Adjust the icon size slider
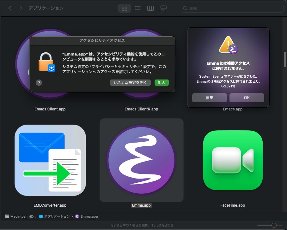The height and width of the screenshot is (230, 287). pyautogui.click(x=270, y=225)
